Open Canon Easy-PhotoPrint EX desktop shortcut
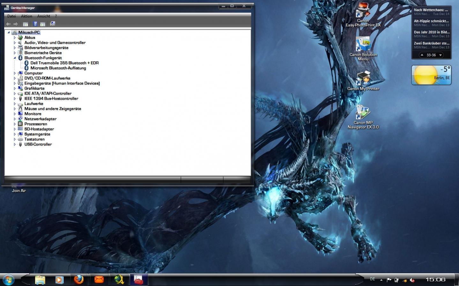Screen dimensions: 459x286 pyautogui.click(x=363, y=15)
